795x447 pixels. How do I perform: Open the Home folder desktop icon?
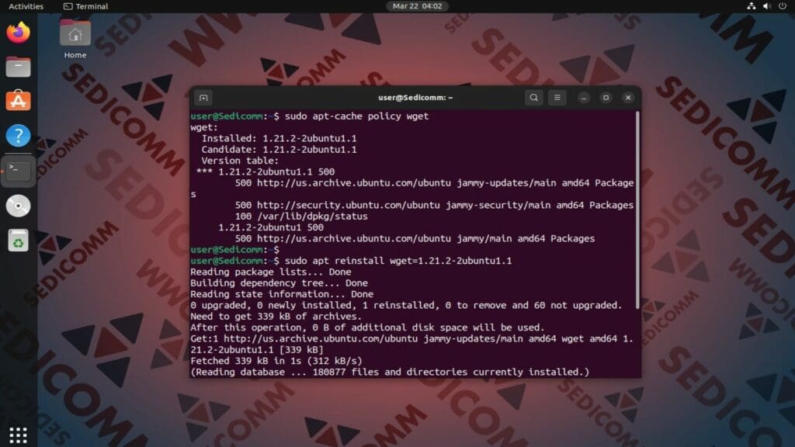[x=75, y=40]
